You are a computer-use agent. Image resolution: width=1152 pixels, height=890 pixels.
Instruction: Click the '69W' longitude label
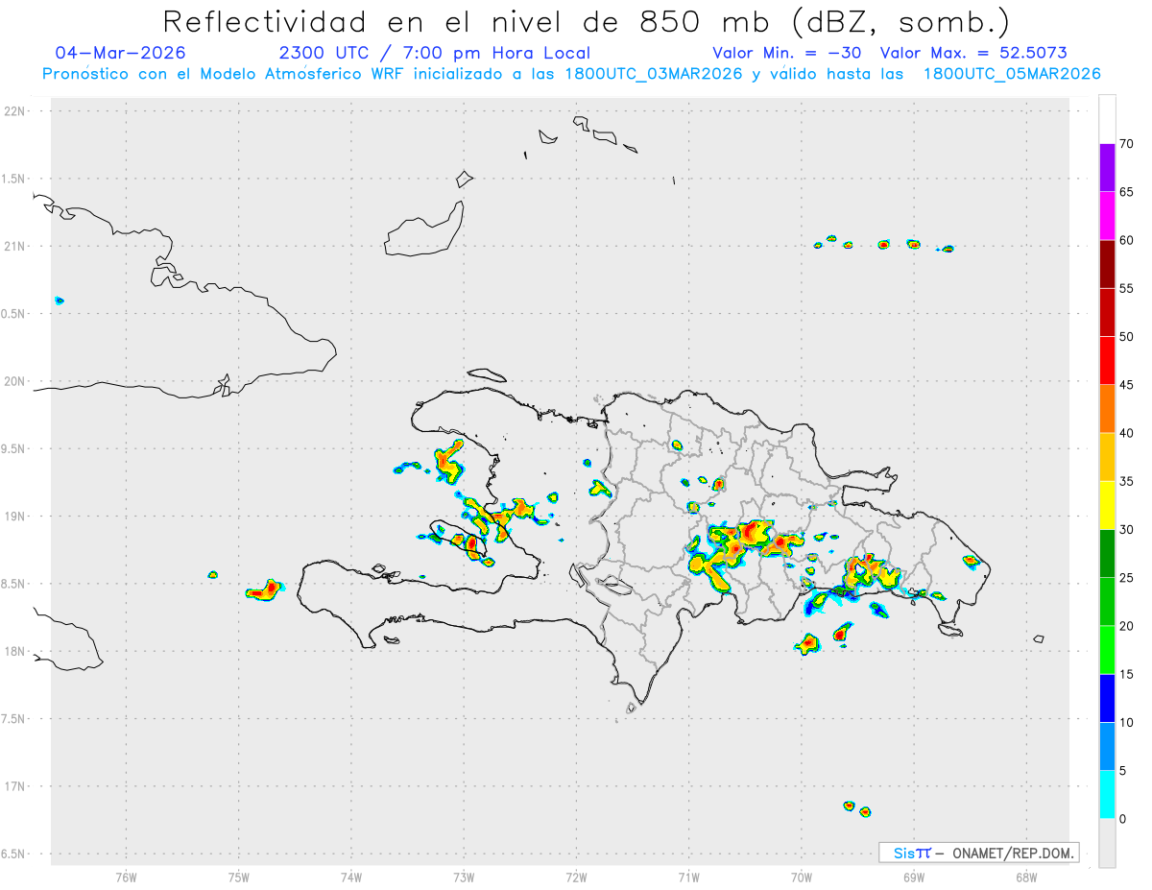(x=914, y=877)
